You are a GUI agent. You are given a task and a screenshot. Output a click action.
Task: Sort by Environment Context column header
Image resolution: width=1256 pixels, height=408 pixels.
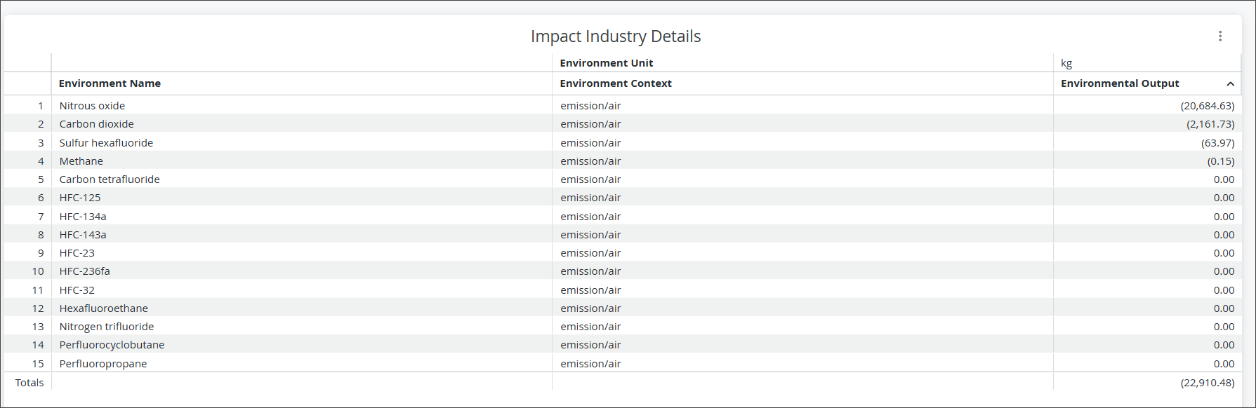pos(616,83)
